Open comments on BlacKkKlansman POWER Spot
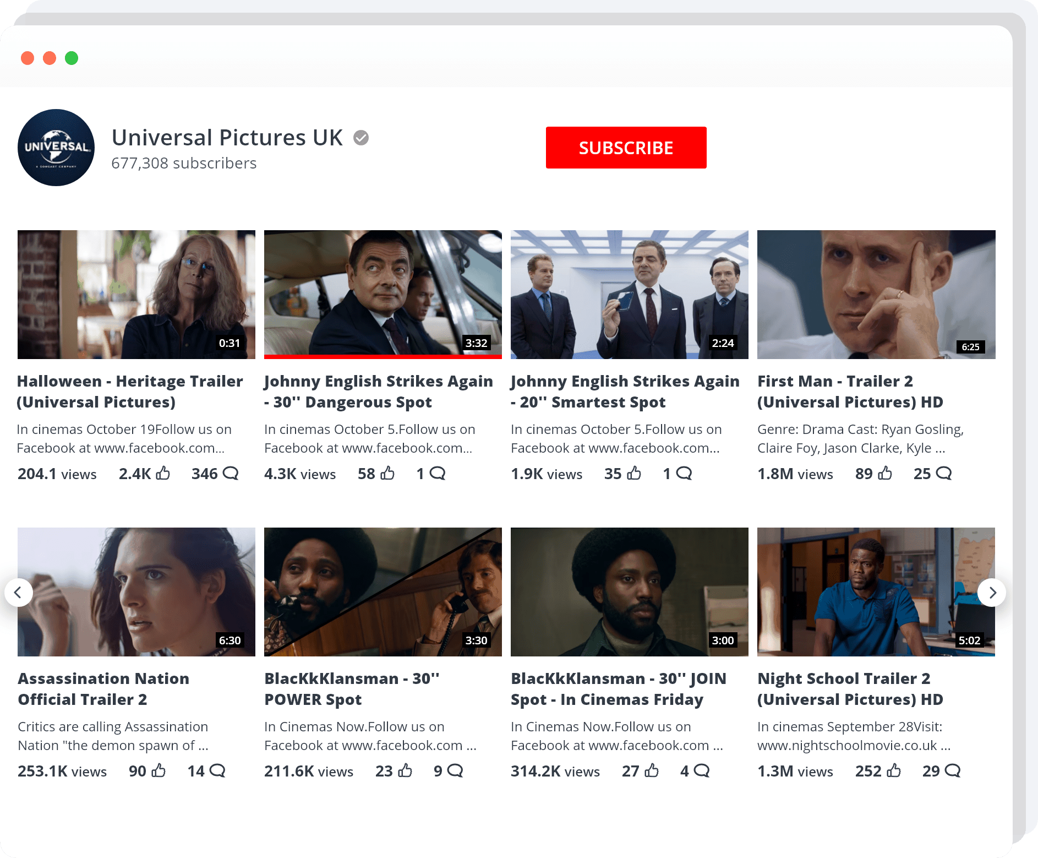Image resolution: width=1038 pixels, height=858 pixels. [x=455, y=770]
